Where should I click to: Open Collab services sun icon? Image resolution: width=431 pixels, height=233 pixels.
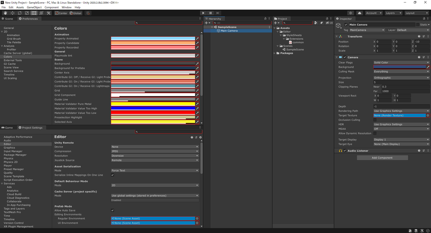click(x=351, y=13)
